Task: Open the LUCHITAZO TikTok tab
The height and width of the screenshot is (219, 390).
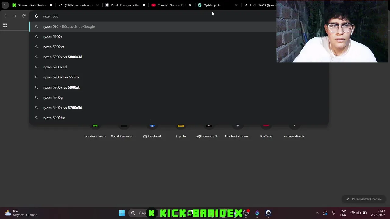Action: tap(261, 5)
